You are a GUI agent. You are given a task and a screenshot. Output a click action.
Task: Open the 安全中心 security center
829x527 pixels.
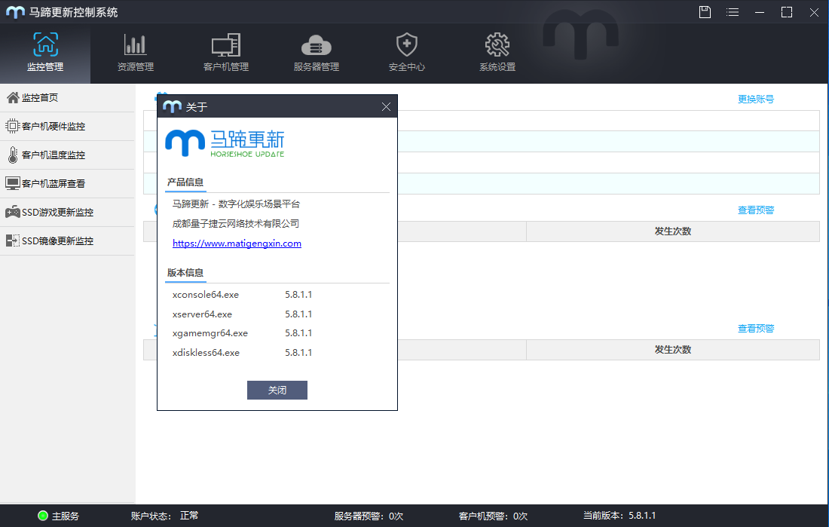406,53
